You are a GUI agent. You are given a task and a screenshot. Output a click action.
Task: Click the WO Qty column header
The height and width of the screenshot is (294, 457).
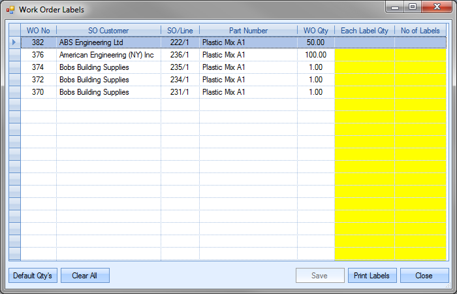(x=316, y=30)
